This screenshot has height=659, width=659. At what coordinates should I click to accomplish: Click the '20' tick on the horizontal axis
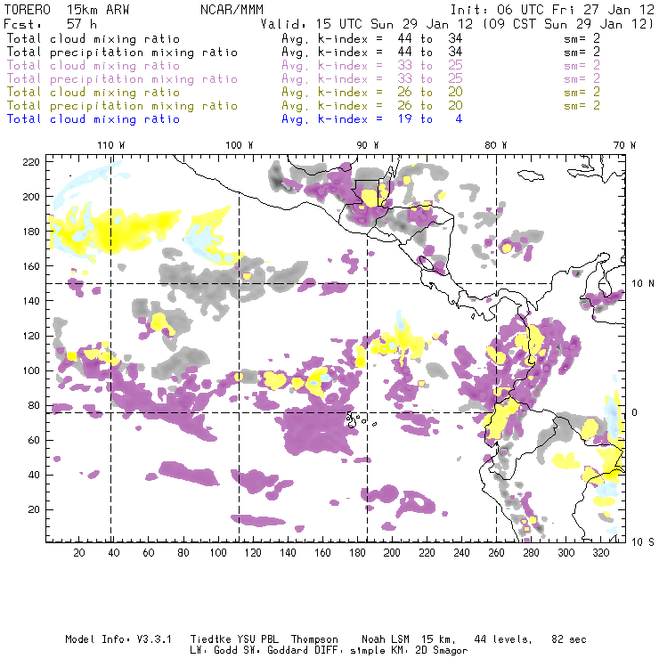point(79,553)
